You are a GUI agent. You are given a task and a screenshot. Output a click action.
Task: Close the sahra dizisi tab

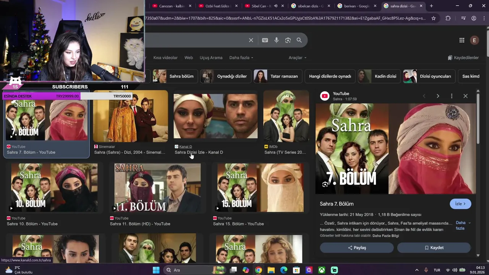[x=421, y=6]
